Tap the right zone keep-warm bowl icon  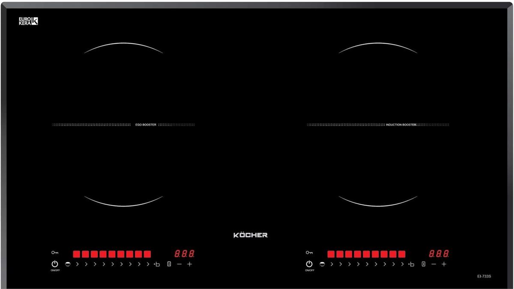coord(322,264)
